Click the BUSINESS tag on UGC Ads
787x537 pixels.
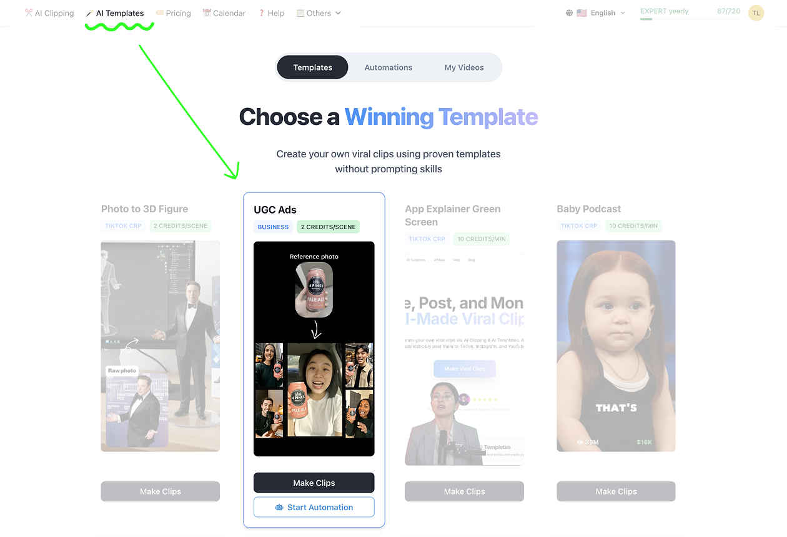pos(273,227)
